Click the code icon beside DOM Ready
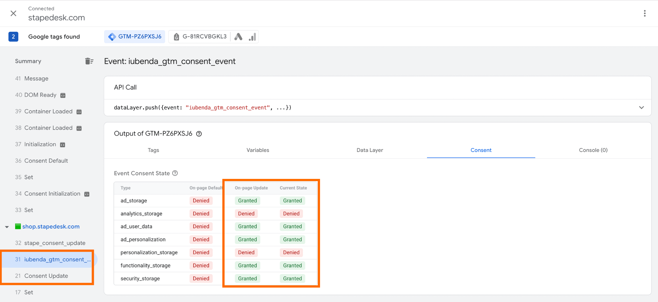 tap(63, 95)
